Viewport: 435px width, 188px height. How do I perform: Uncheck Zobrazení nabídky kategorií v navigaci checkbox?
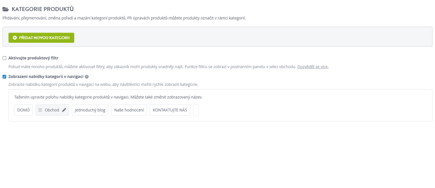[x=4, y=77]
